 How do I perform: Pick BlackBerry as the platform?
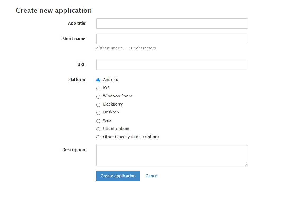(x=98, y=105)
